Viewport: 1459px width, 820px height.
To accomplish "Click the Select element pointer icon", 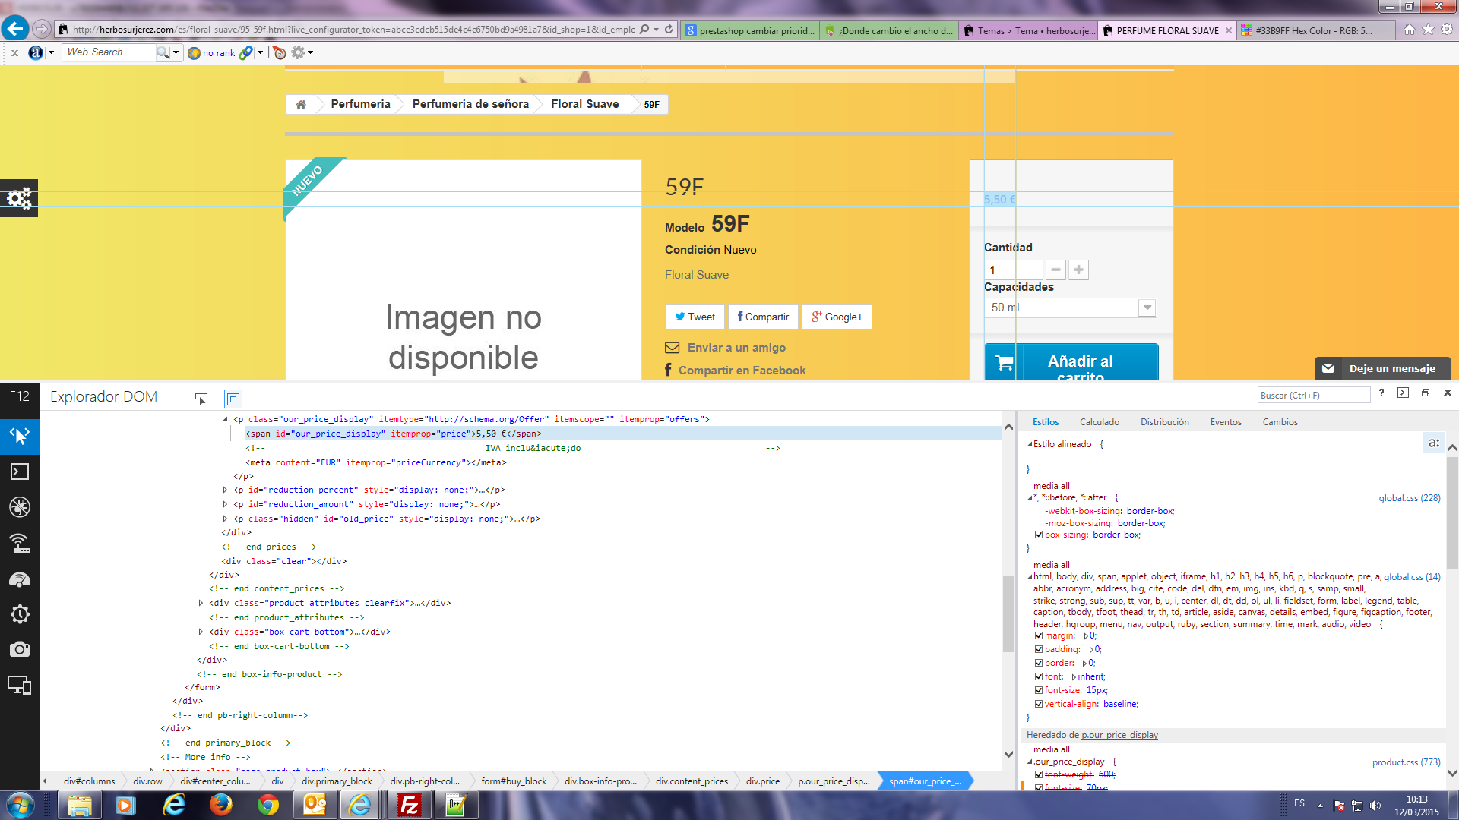I will coord(201,399).
